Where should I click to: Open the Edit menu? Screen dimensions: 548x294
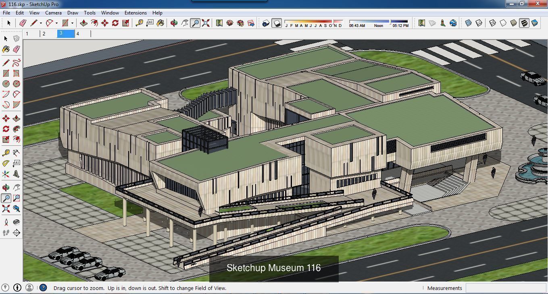(20, 12)
